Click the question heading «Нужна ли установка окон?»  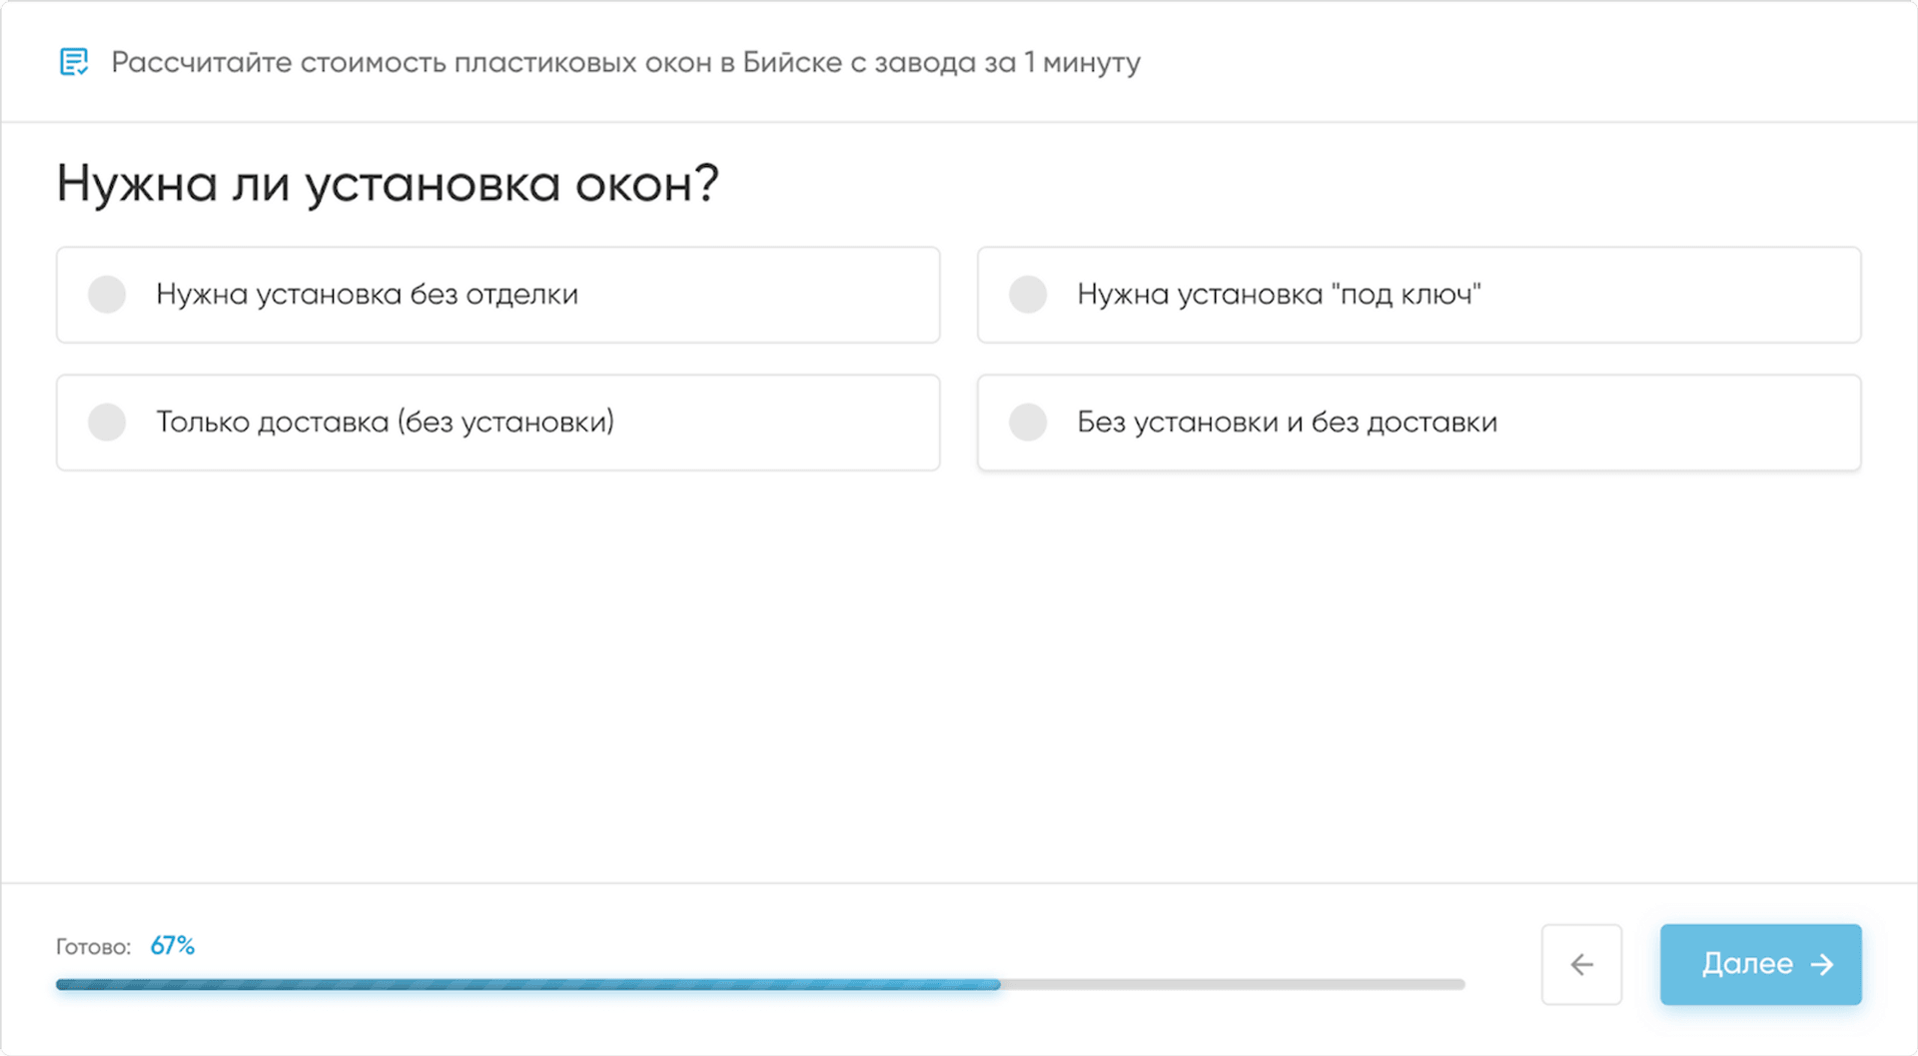tap(388, 184)
